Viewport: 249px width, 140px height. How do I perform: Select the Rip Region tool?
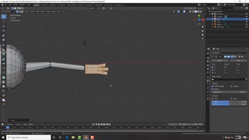4,105
